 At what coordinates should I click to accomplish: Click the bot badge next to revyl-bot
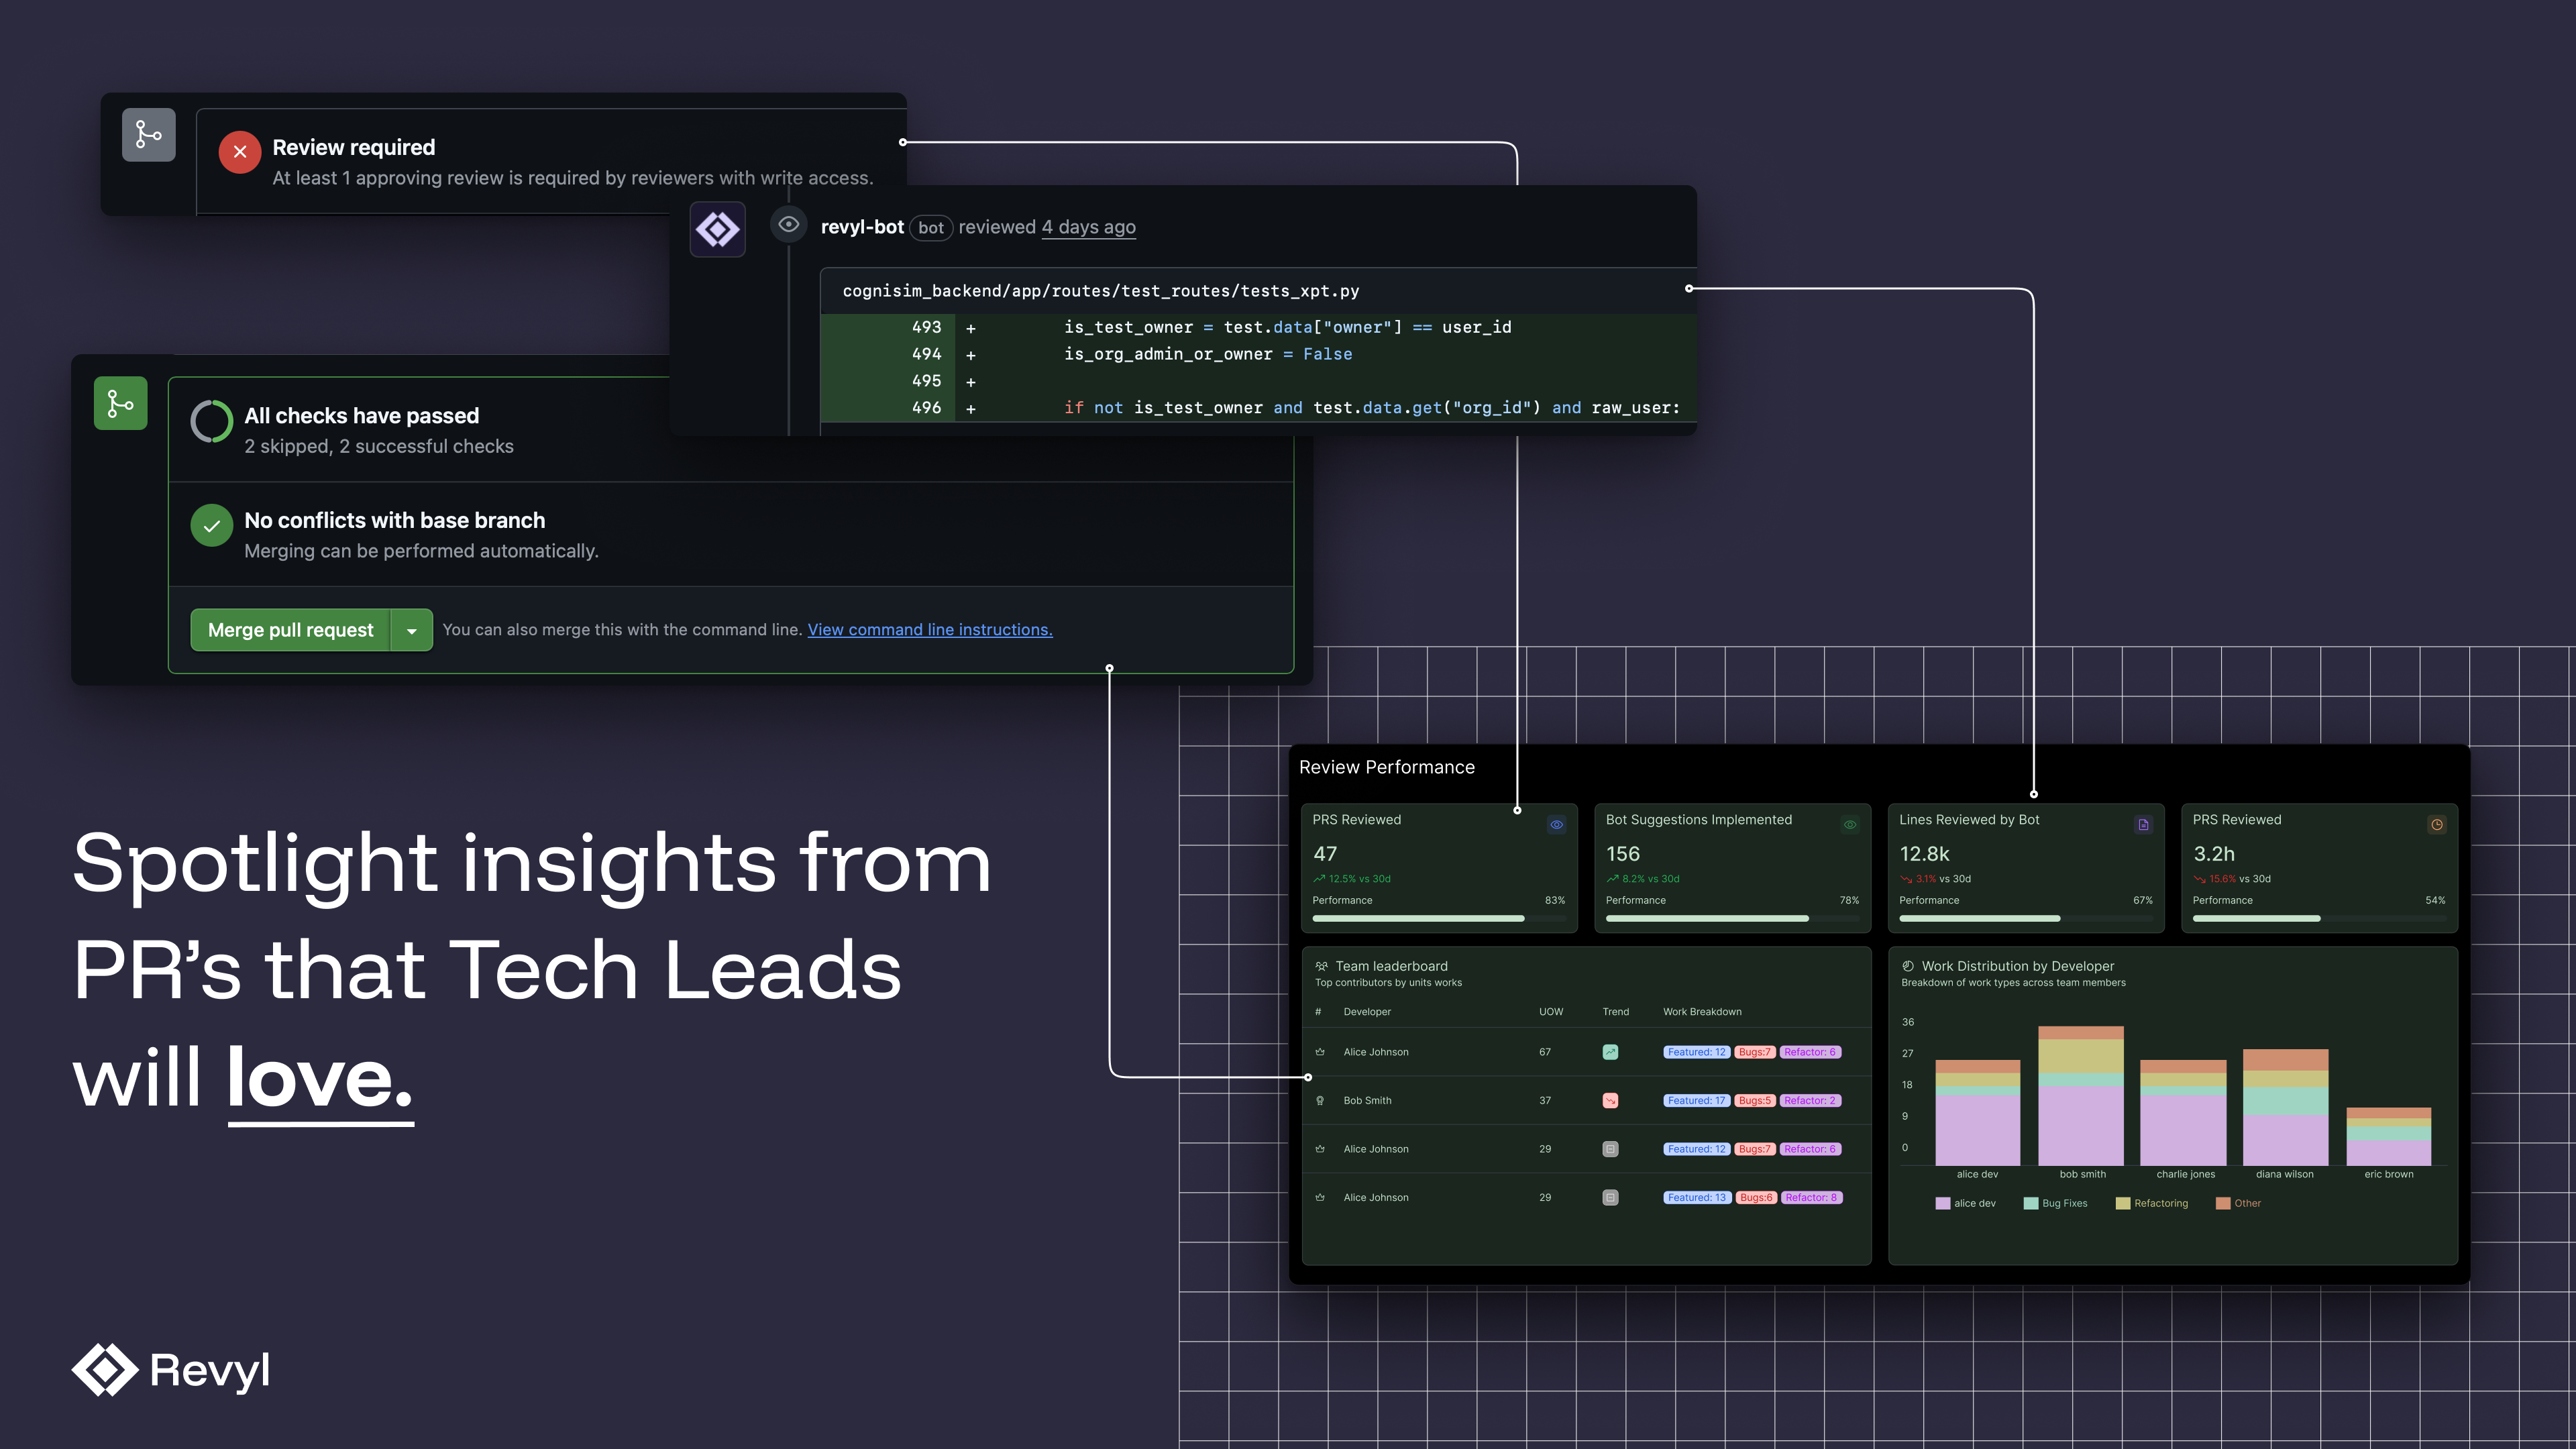(x=931, y=228)
